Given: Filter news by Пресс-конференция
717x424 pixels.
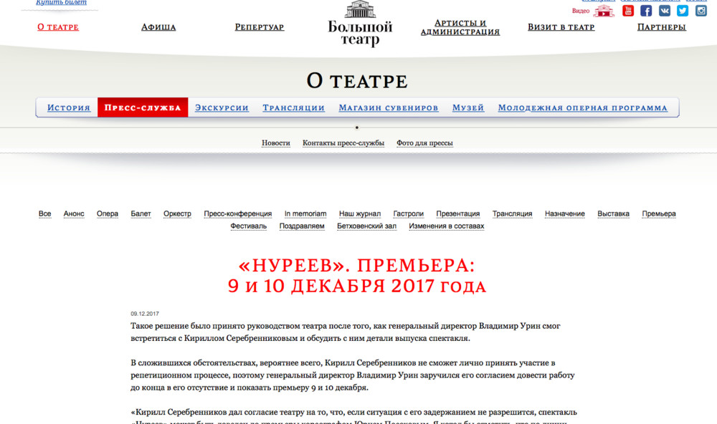Looking at the screenshot, I should (x=238, y=214).
